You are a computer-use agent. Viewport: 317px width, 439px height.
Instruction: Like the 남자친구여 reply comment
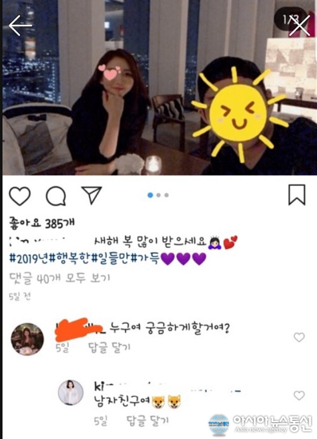299,395
